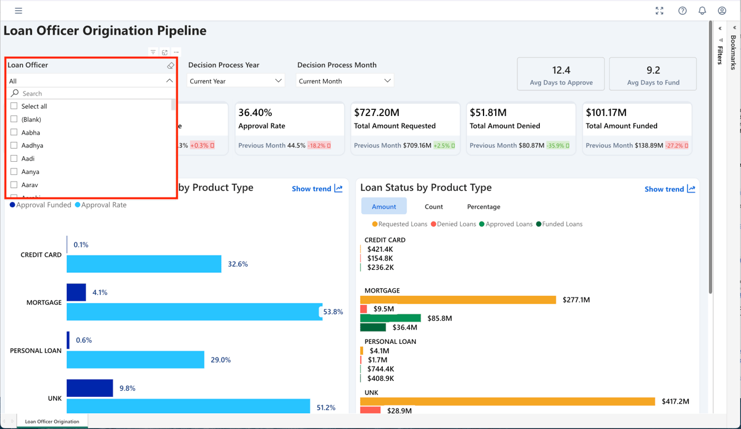
Task: Collapse the Loan Officer dropdown
Action: click(x=169, y=81)
